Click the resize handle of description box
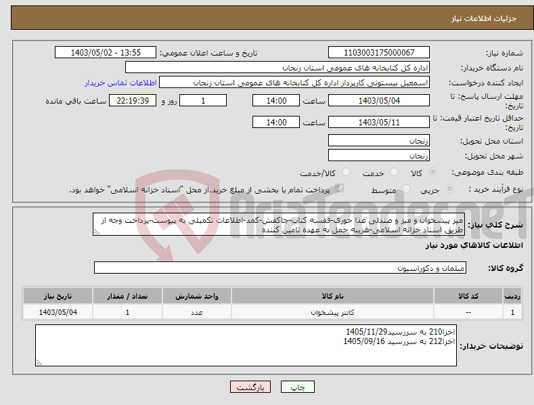This screenshot has height=405, width=534. coord(97,232)
